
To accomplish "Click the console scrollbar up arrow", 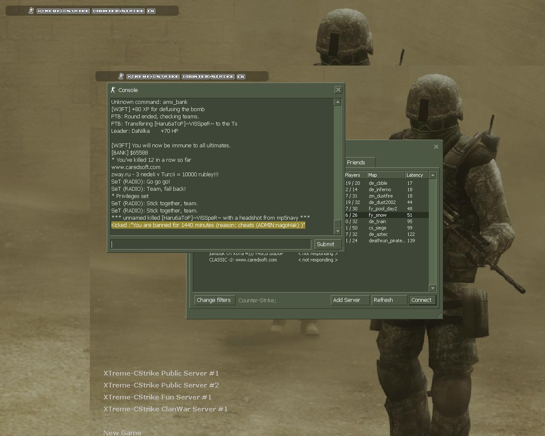I will [338, 102].
